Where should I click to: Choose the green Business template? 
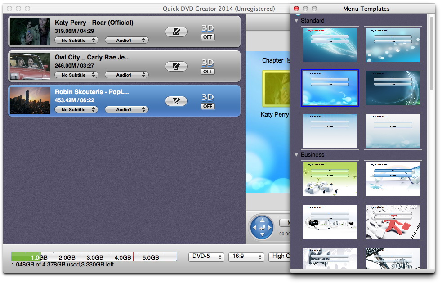330,180
